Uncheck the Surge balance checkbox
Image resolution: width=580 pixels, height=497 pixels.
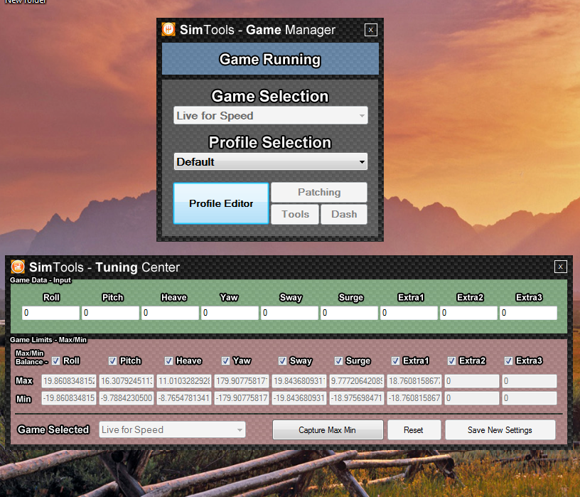coord(338,360)
